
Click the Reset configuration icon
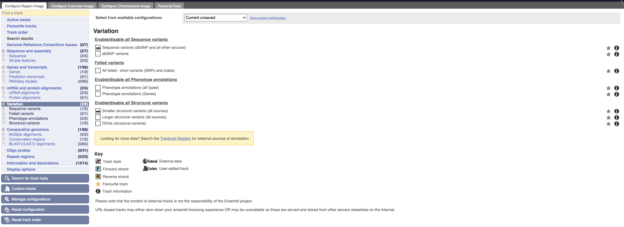[x=7, y=209]
